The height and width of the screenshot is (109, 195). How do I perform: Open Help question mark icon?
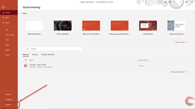[x=175, y=2]
